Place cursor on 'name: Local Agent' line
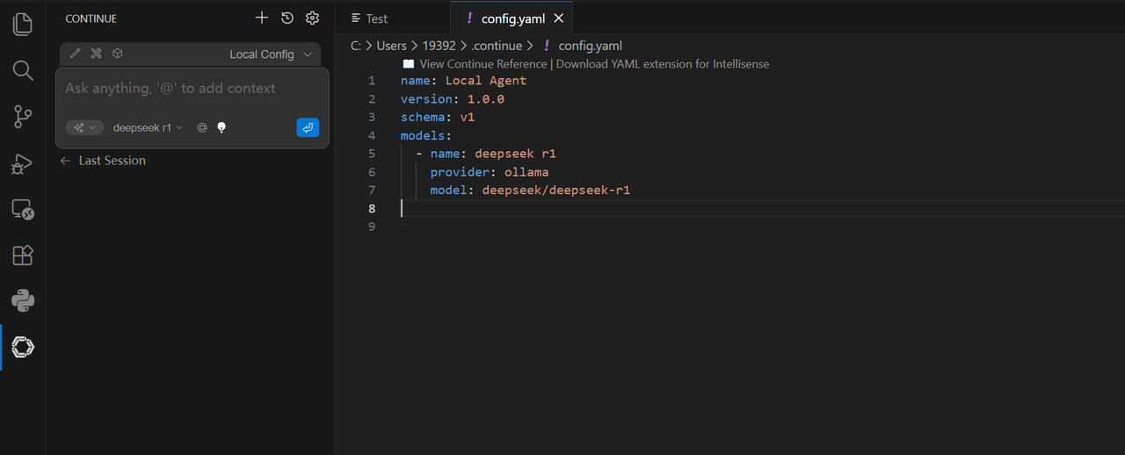Image resolution: width=1125 pixels, height=455 pixels. [x=463, y=81]
